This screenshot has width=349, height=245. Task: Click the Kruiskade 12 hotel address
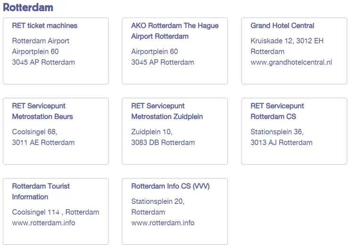coord(287,41)
